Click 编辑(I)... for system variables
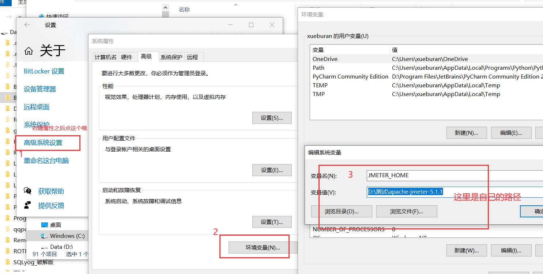The height and width of the screenshot is (274, 543). coord(511,251)
